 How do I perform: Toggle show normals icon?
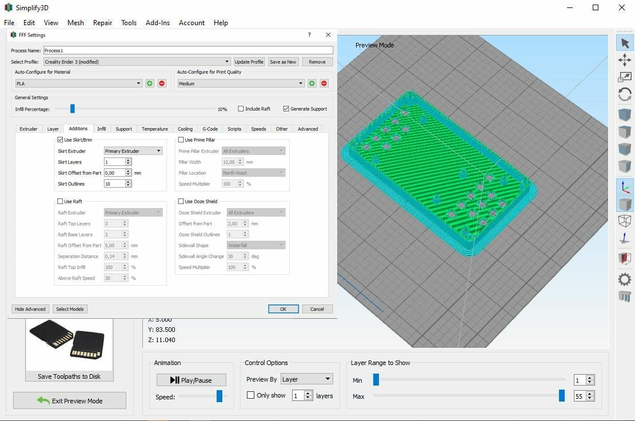pyautogui.click(x=625, y=238)
